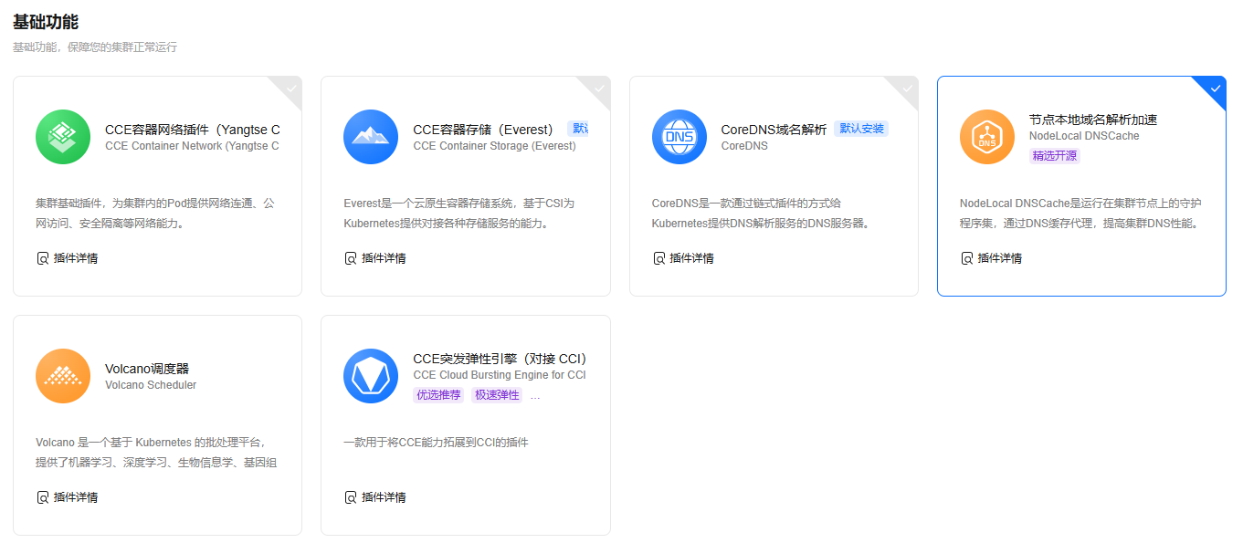Click the title Volcano调度器

(147, 369)
